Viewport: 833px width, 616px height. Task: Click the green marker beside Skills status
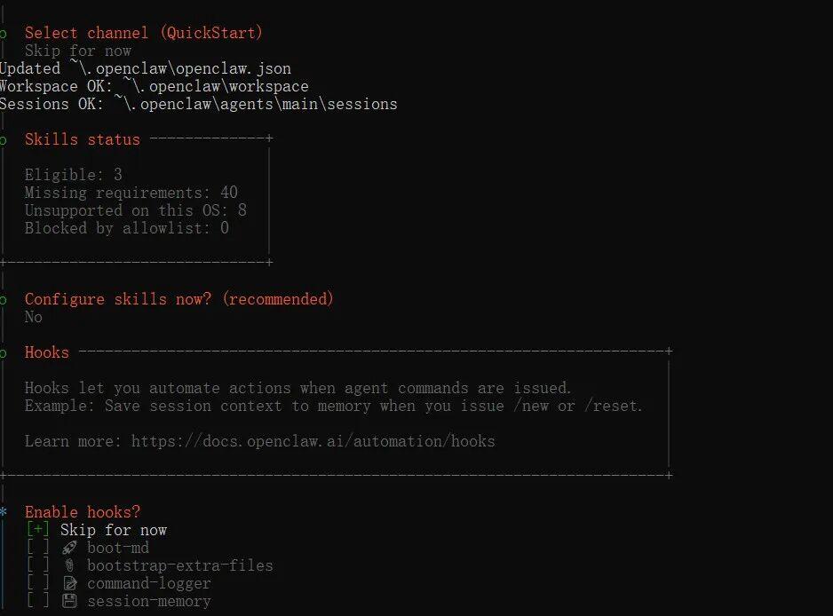pos(4,139)
